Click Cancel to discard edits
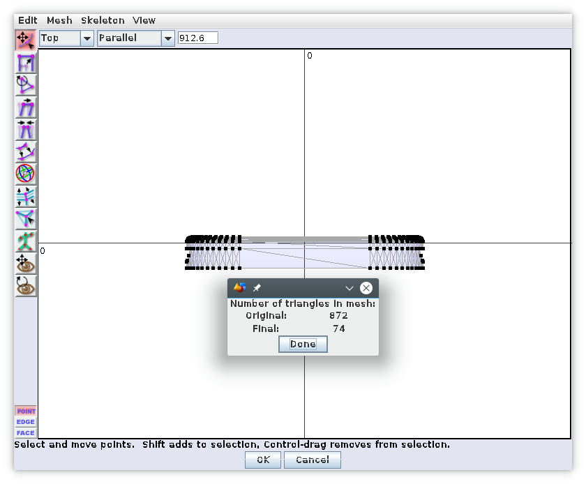Viewport: 586px width, 484px height. pyautogui.click(x=313, y=460)
